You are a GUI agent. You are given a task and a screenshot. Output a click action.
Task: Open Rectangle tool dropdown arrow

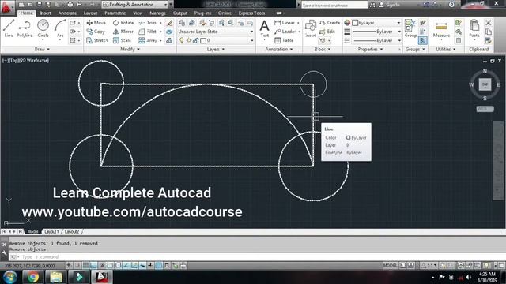pyautogui.click(x=79, y=23)
